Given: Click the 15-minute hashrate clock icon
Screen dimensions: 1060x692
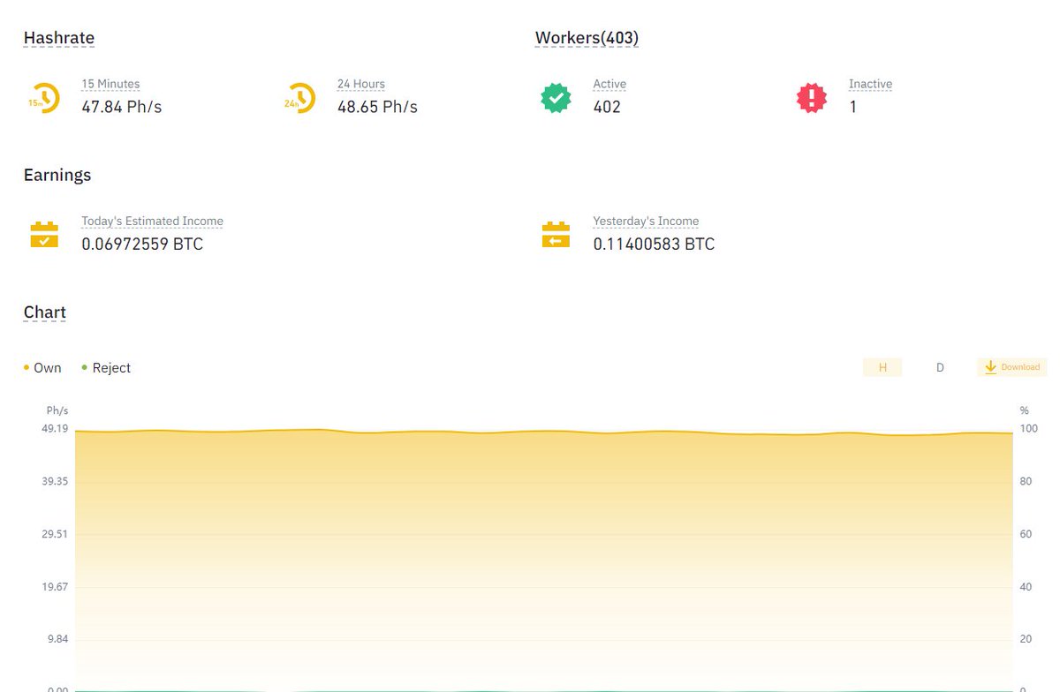Looking at the screenshot, I should [44, 98].
